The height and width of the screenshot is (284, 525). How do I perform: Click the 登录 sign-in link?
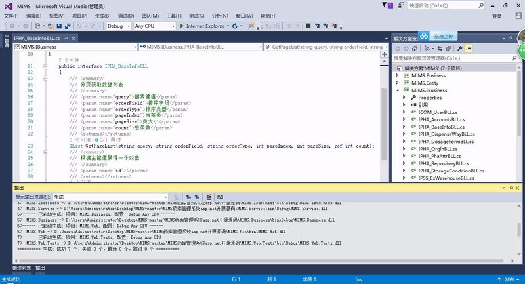(497, 16)
